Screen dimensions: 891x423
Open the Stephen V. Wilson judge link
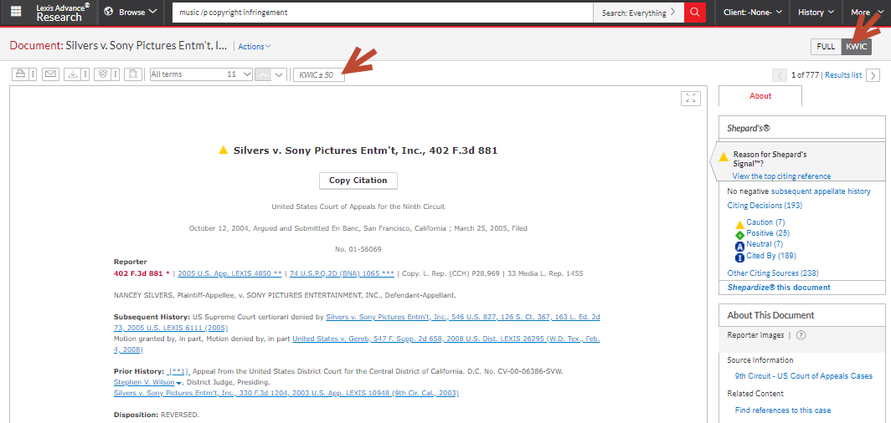[144, 382]
